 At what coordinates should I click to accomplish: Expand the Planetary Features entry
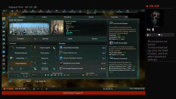21,53
